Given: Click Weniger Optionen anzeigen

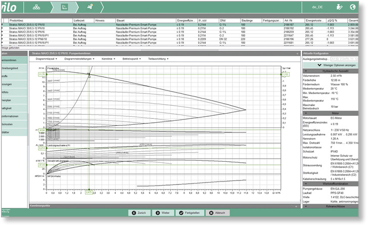Looking at the screenshot, I should pyautogui.click(x=334, y=65).
